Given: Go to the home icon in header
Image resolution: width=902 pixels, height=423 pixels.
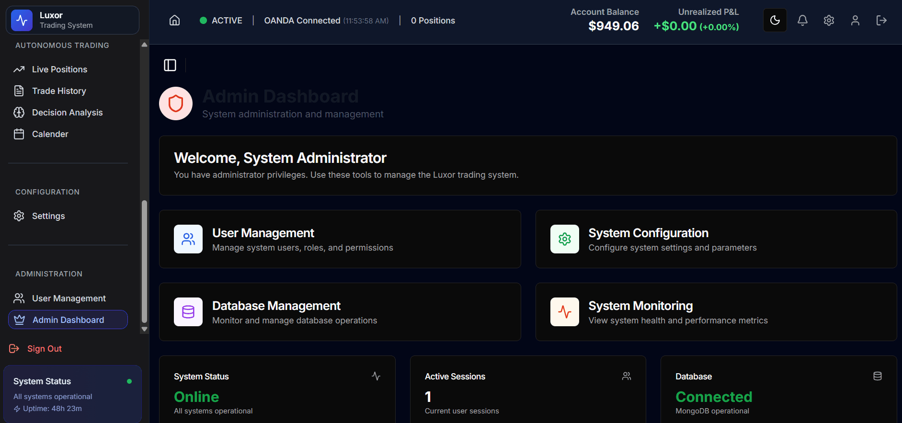Looking at the screenshot, I should (175, 20).
